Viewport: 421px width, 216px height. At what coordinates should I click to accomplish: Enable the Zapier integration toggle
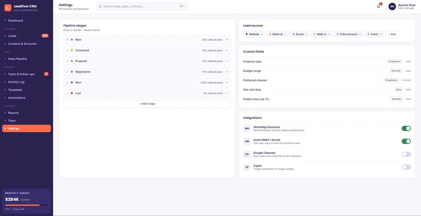tap(406, 167)
